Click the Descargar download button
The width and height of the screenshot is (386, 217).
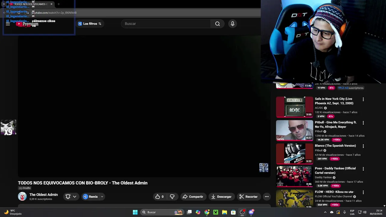[222, 197]
